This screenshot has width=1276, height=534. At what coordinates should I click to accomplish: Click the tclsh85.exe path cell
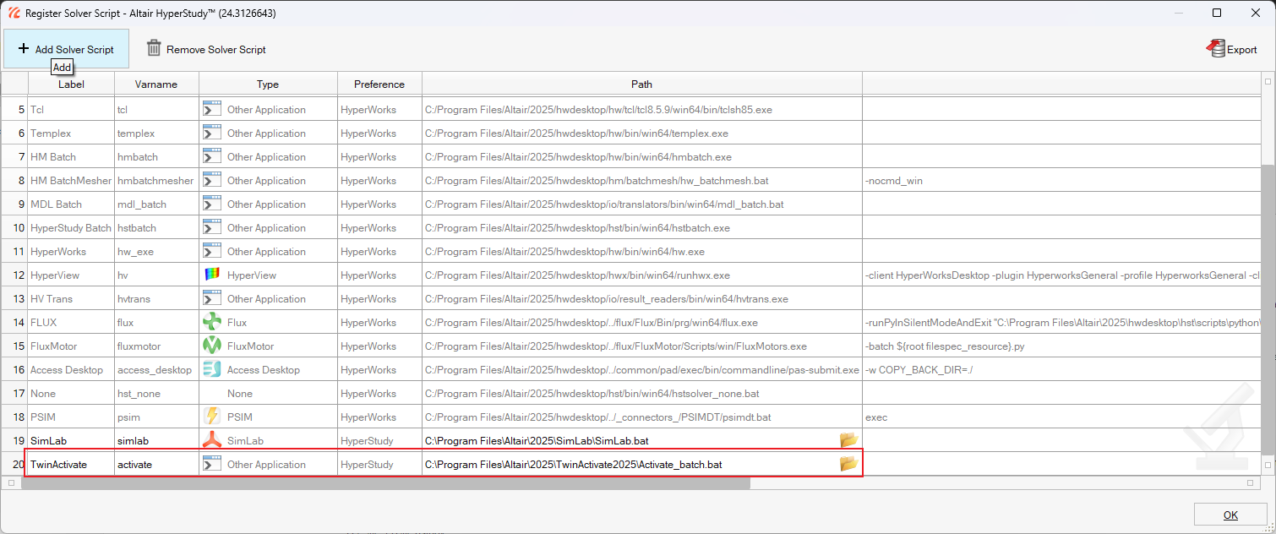click(641, 109)
